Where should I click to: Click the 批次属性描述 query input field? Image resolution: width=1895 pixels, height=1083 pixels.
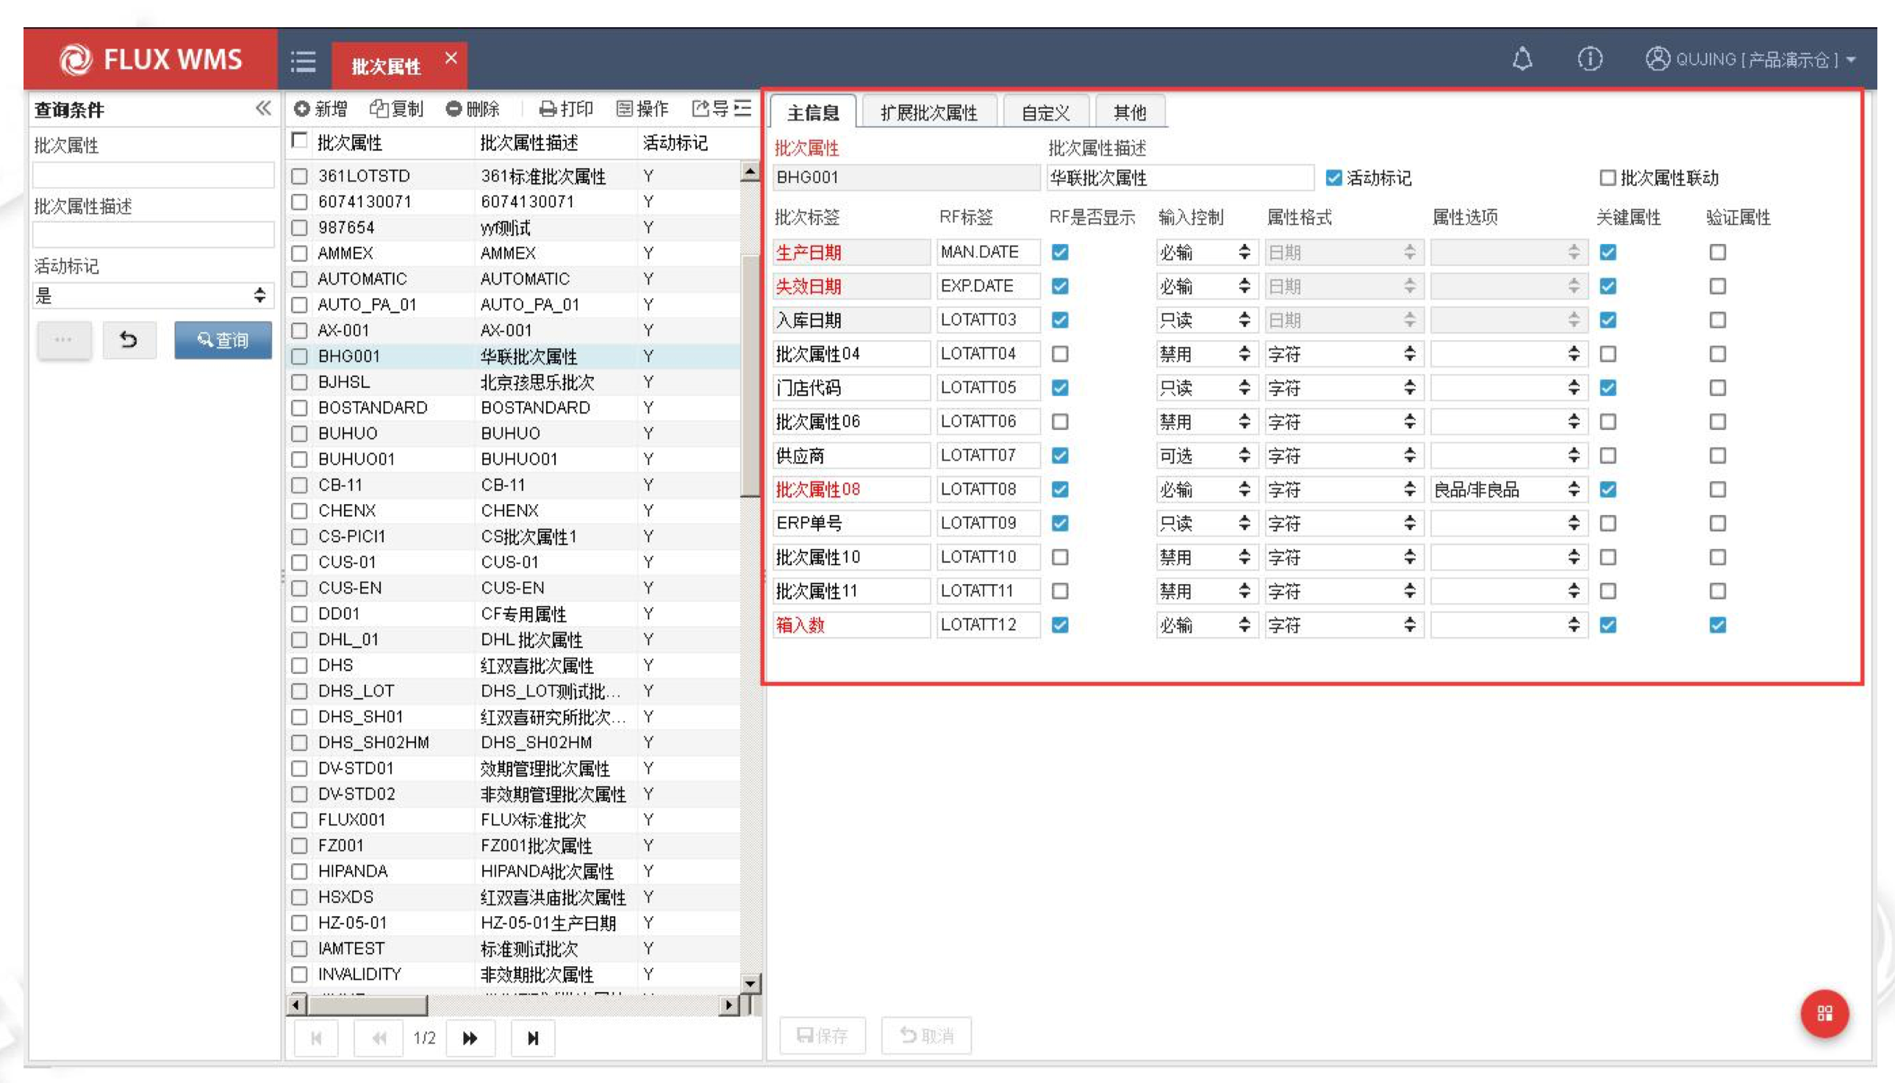(x=152, y=235)
